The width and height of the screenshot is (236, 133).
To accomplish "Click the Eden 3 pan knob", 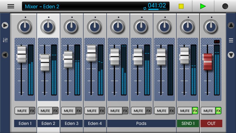I will click(x=71, y=27).
